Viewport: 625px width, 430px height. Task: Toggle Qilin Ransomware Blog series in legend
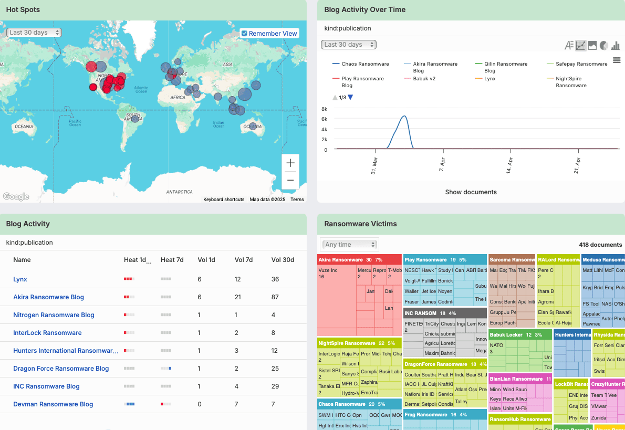coord(502,67)
